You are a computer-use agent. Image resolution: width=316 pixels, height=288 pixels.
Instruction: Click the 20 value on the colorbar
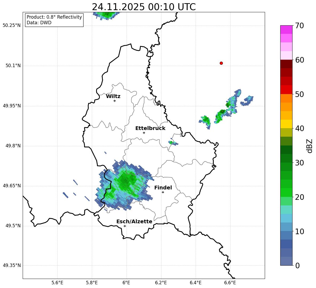[299, 197]
